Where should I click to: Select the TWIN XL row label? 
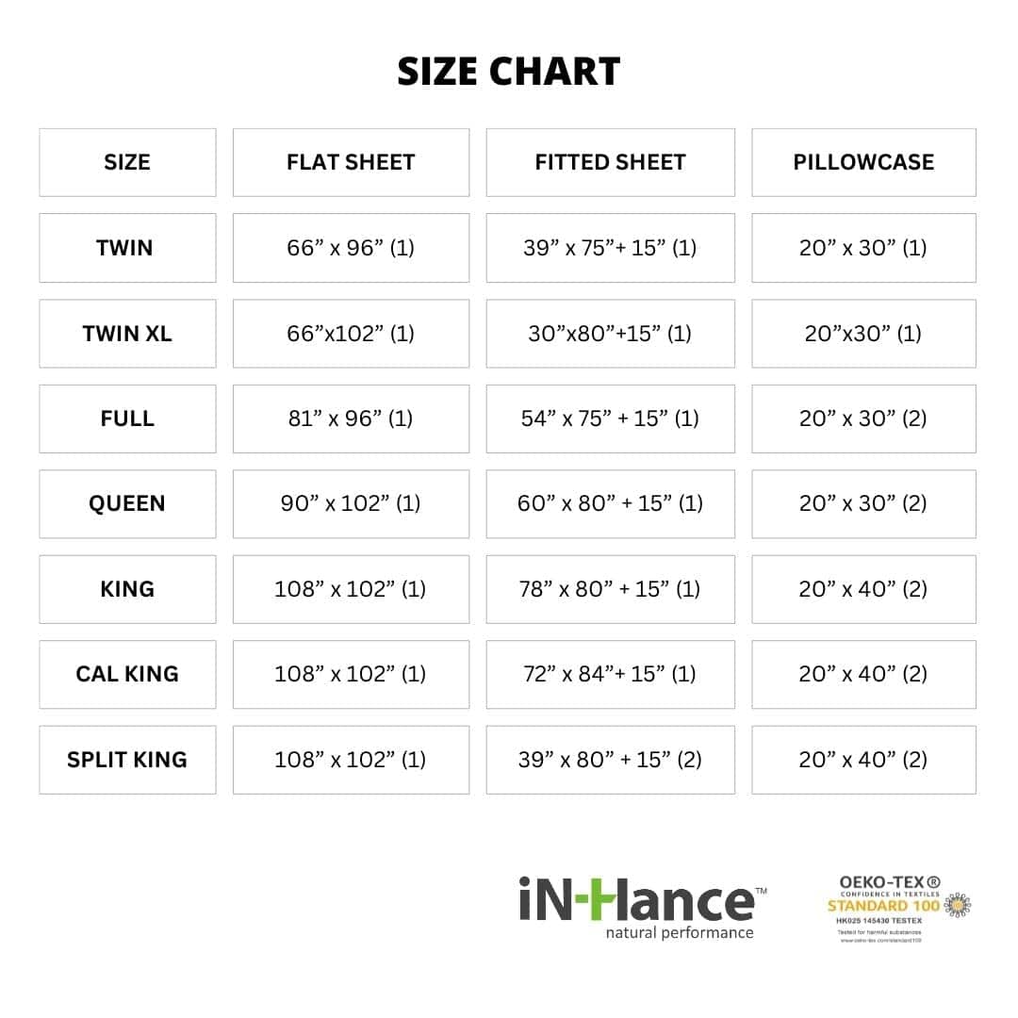coord(127,334)
